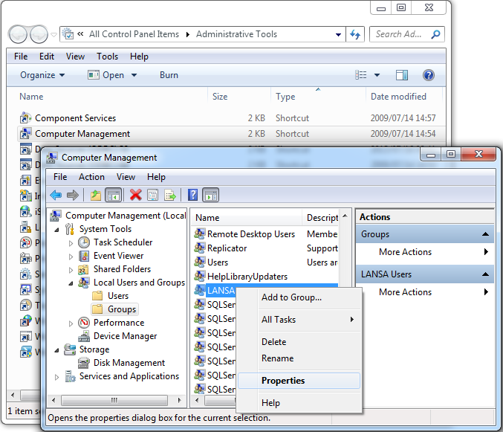The width and height of the screenshot is (503, 432).
Task: Open All Tasks submenu in context menu
Action: tap(299, 319)
